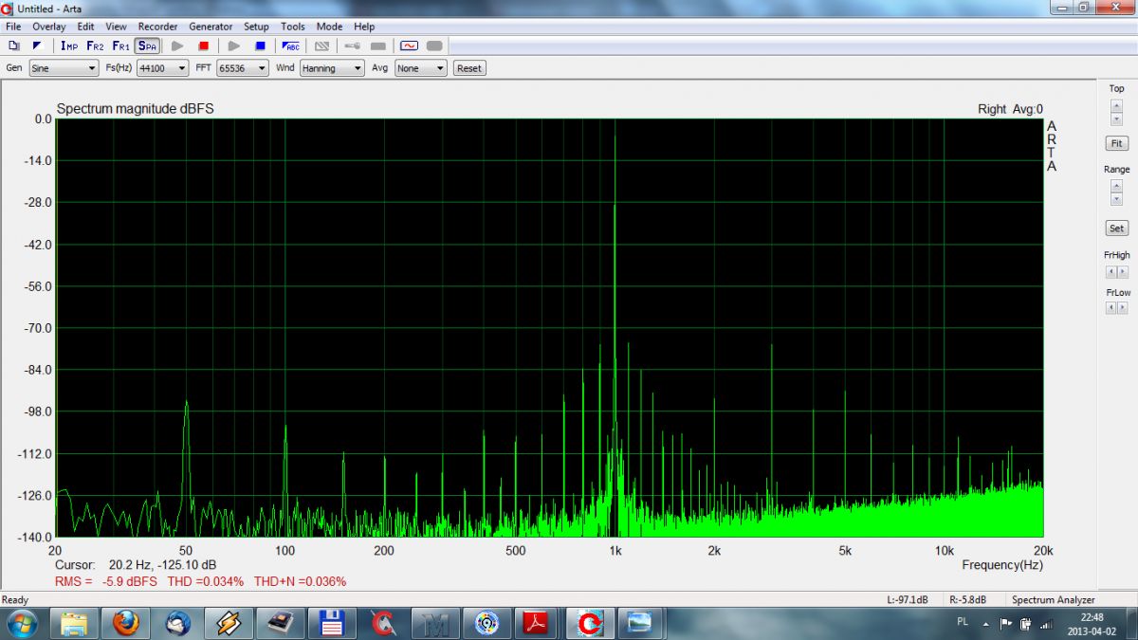
Task: Click the FrLow right arrow
Action: click(x=1123, y=310)
